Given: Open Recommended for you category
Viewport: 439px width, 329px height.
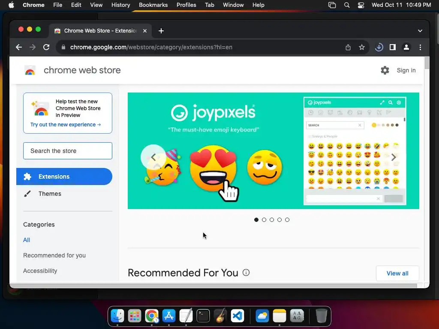Looking at the screenshot, I should [54, 255].
